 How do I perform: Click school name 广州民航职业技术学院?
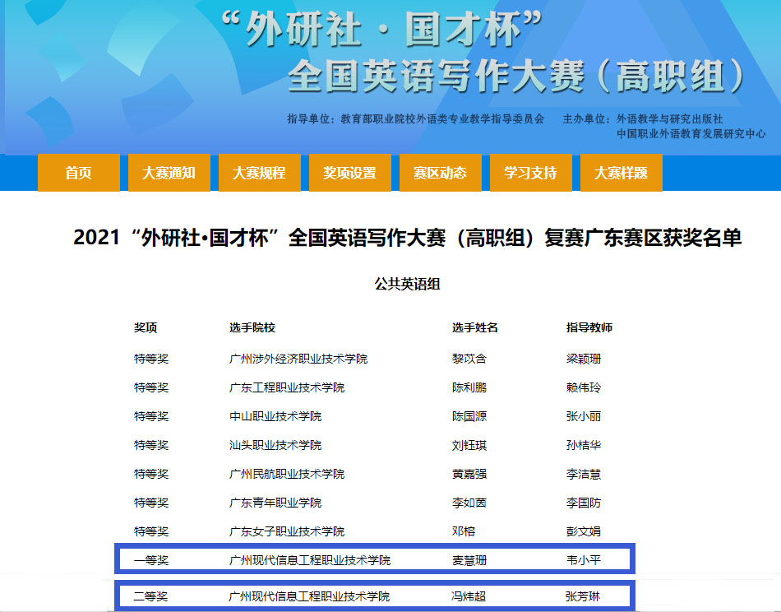[x=287, y=474]
